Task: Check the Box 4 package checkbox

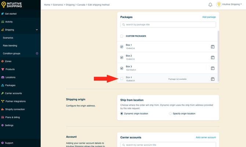Action: click(122, 79)
